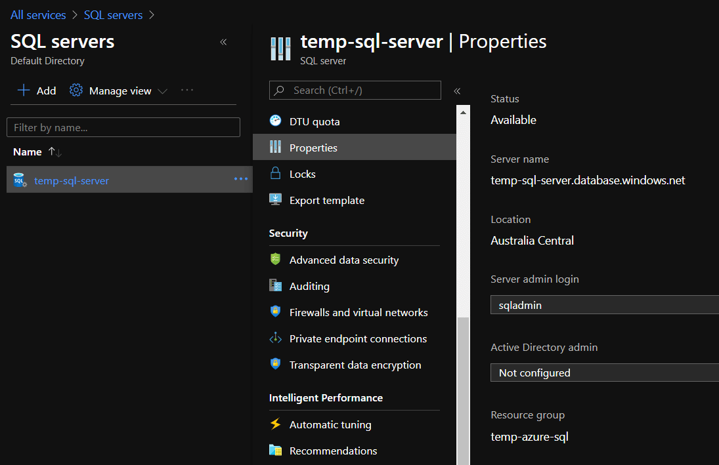Click the temp-azure-sql resource group value

coord(530,437)
